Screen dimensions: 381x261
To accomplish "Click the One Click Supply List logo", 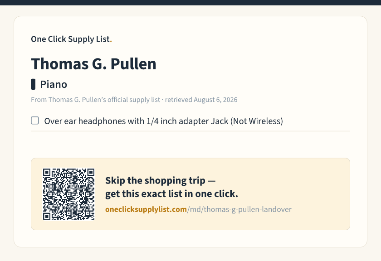I will point(72,39).
